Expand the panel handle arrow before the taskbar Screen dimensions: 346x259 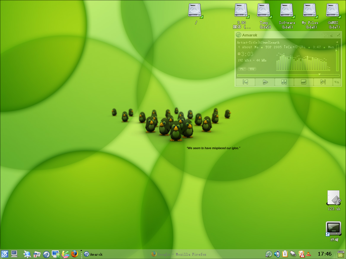(81, 251)
